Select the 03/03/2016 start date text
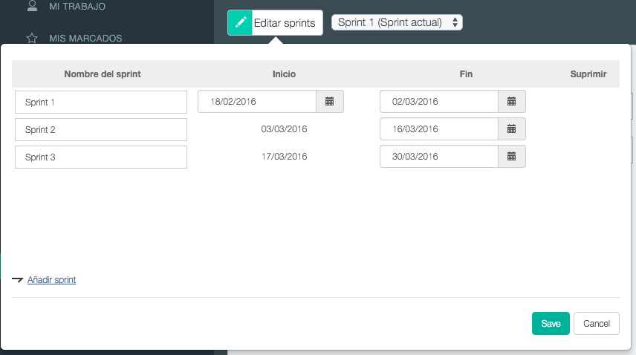The width and height of the screenshot is (636, 355). pos(284,129)
